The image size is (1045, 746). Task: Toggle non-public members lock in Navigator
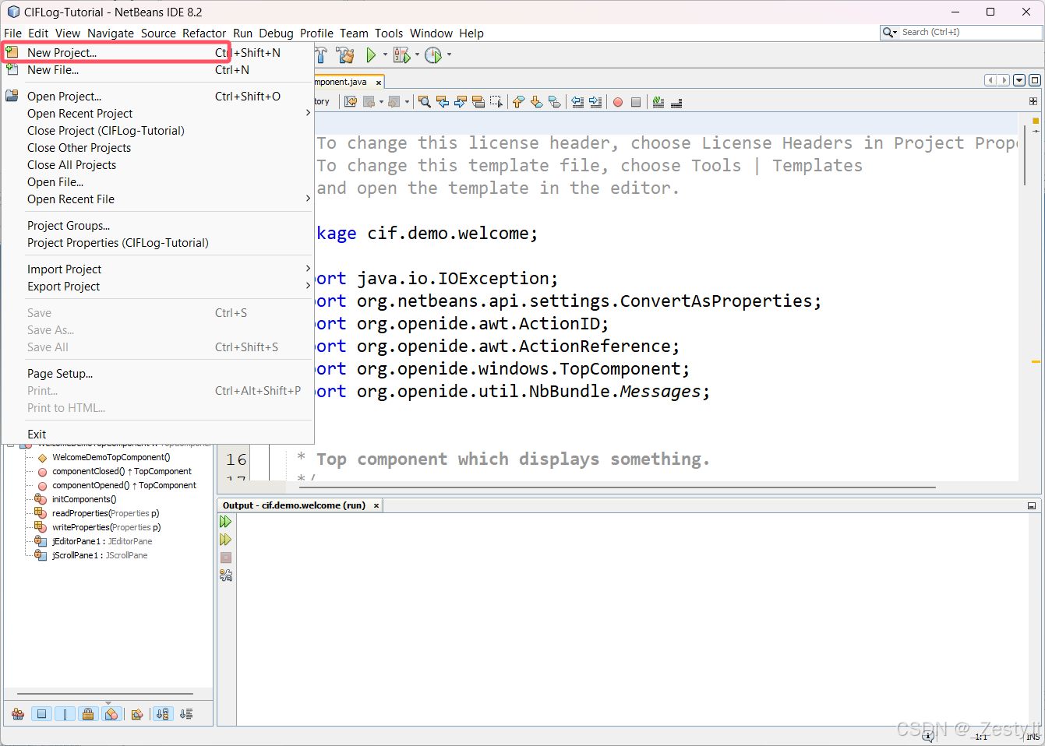click(87, 713)
